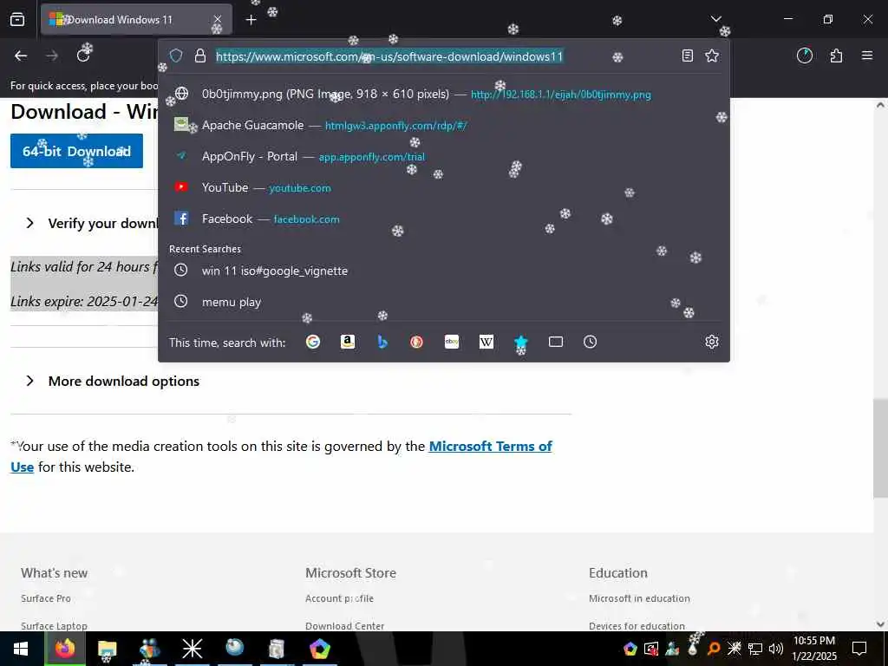The image size is (888, 666).
Task: Expand Verify your download section
Action: (x=92, y=223)
